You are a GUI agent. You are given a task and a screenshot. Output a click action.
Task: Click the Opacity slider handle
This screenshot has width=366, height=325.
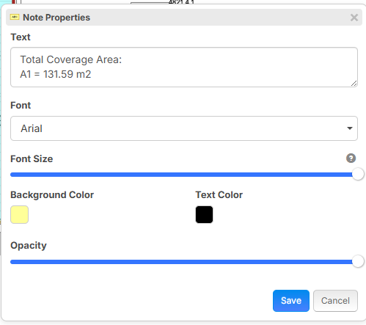coord(358,261)
